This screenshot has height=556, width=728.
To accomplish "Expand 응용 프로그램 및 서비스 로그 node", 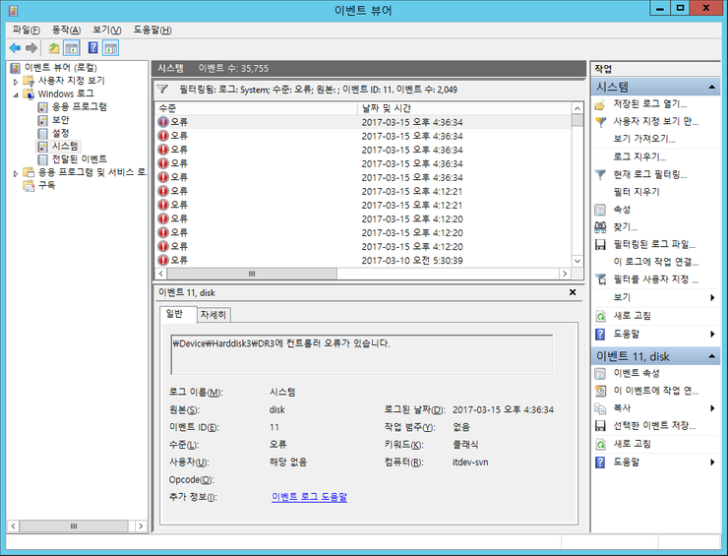I will point(16,174).
